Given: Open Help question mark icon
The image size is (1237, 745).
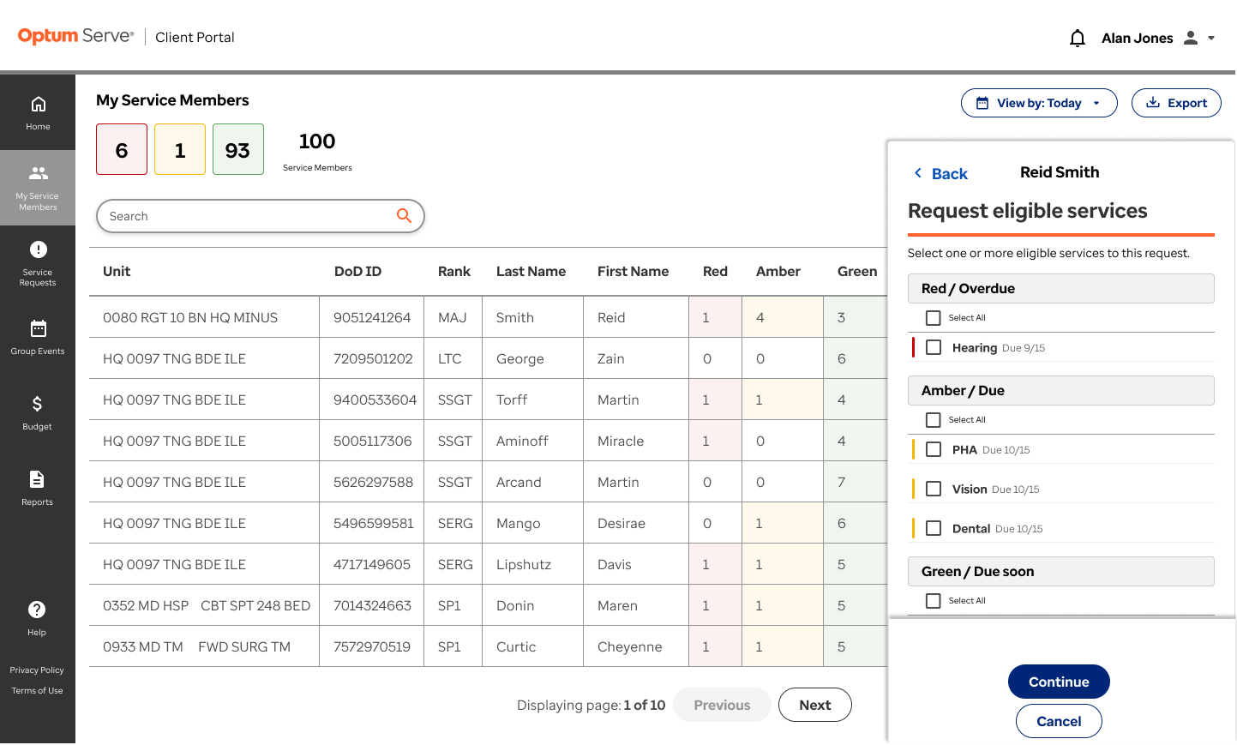Looking at the screenshot, I should tap(37, 610).
